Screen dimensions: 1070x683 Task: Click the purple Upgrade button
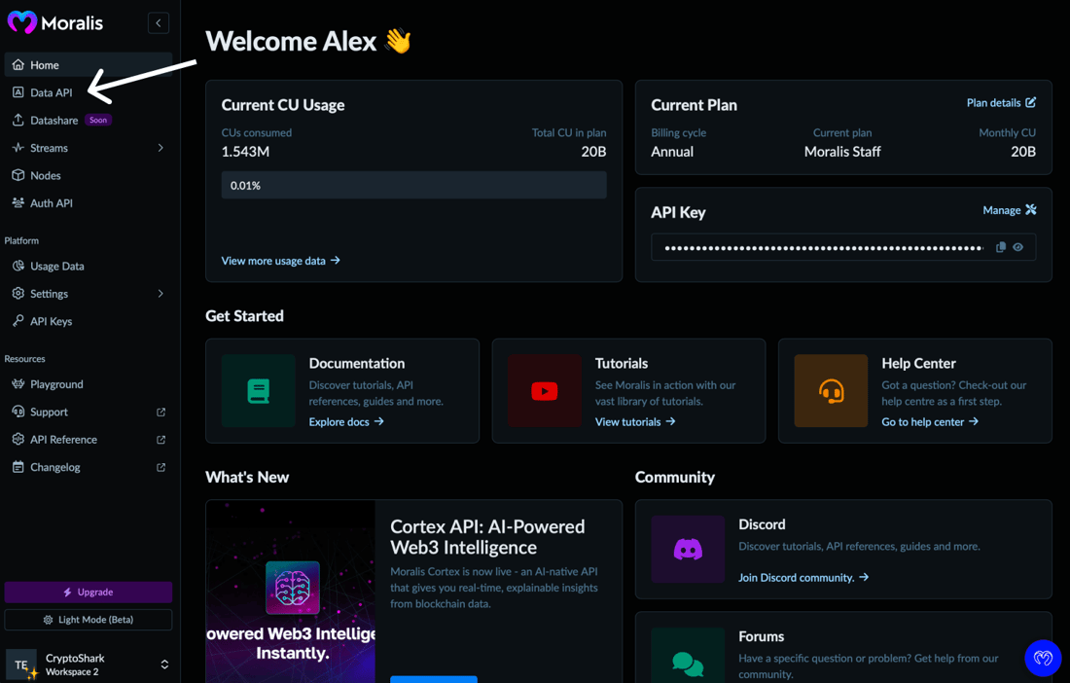pyautogui.click(x=88, y=592)
